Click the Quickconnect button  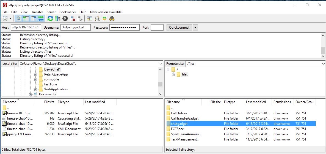(x=179, y=28)
